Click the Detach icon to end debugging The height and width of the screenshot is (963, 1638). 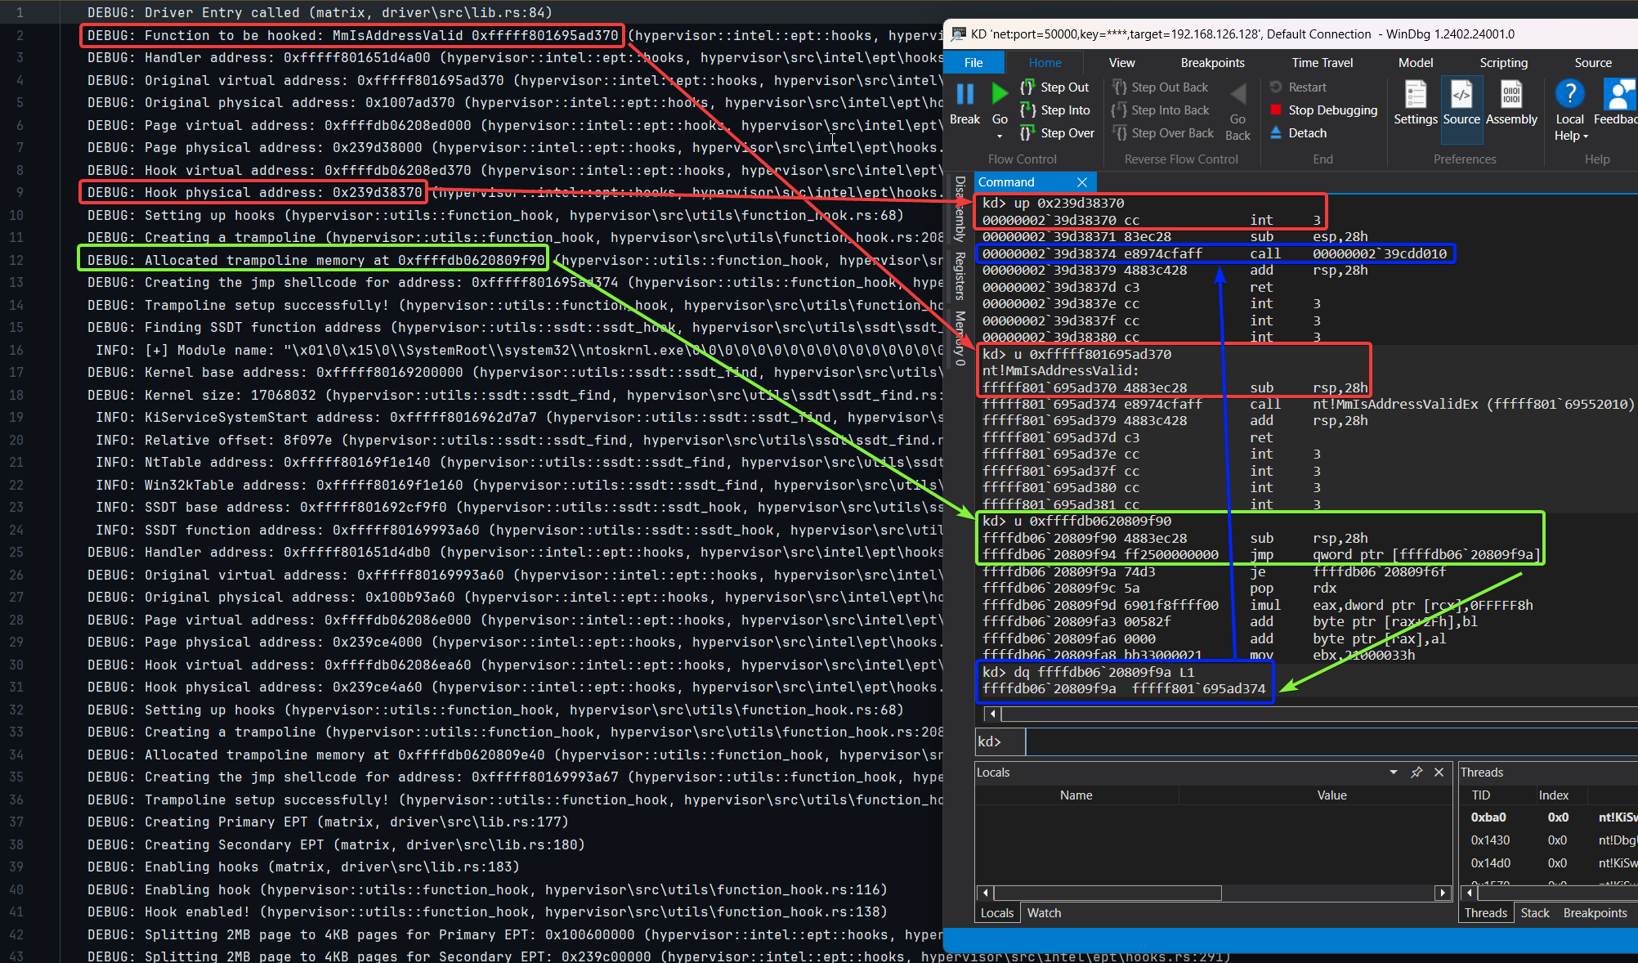click(1276, 132)
